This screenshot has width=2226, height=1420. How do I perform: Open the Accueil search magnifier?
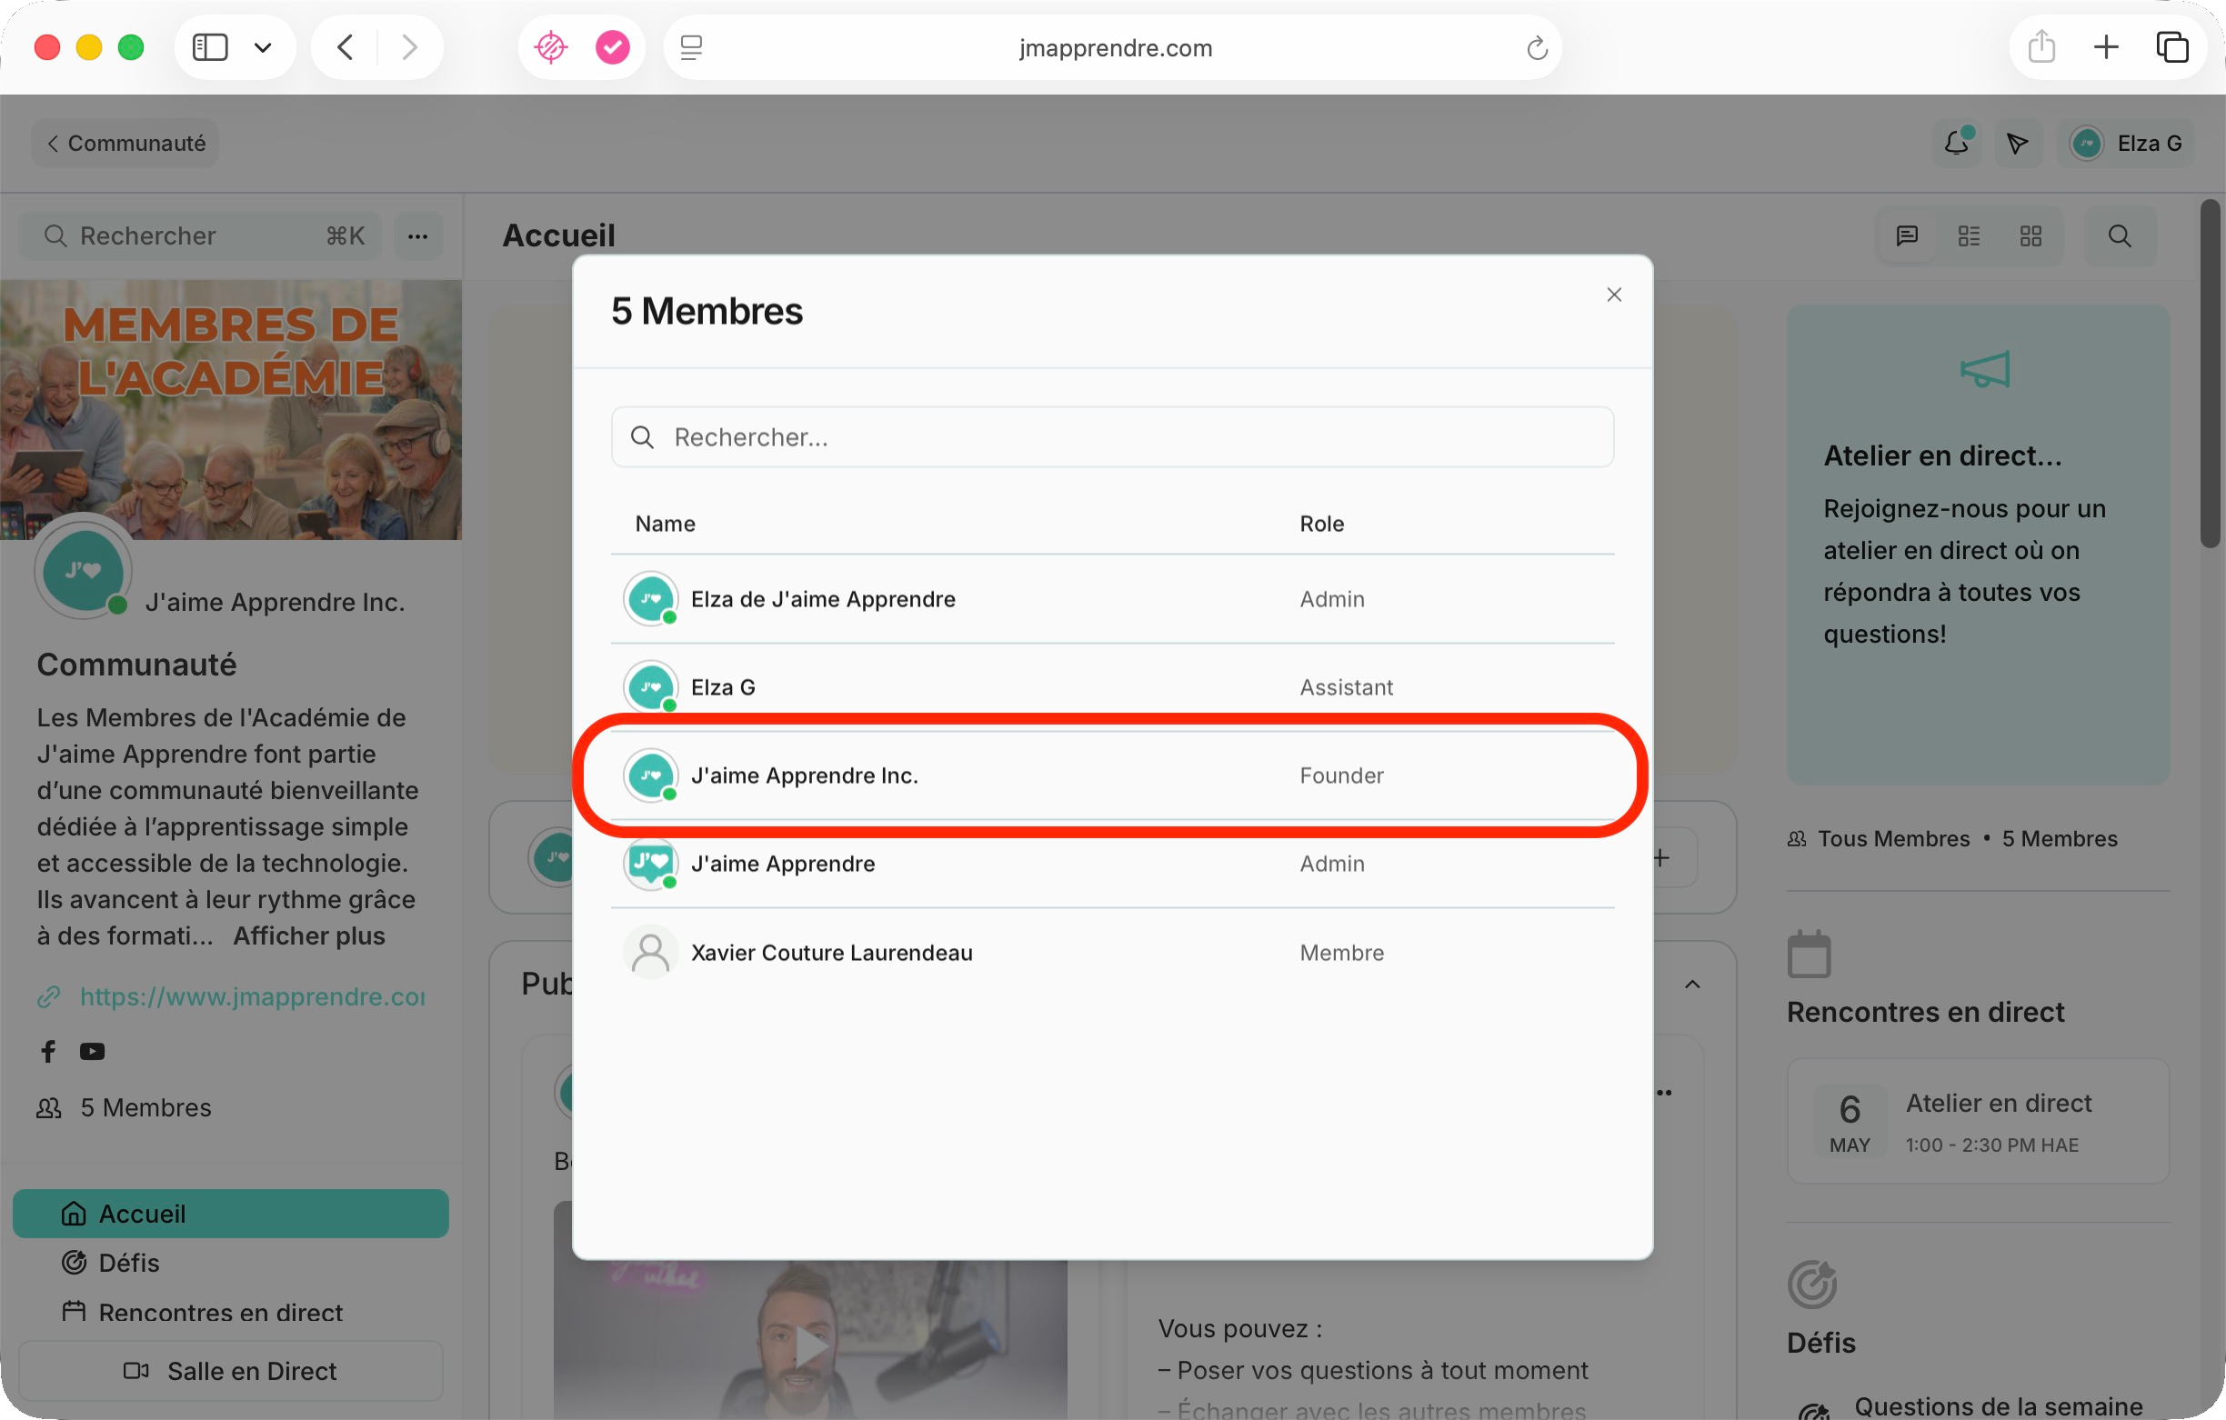coord(2120,235)
